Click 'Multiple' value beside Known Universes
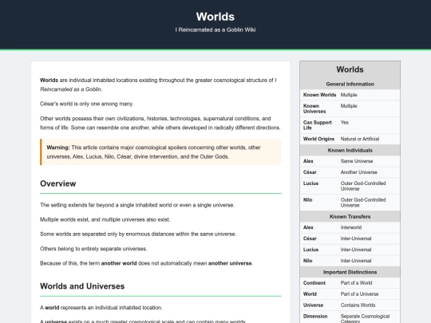 tap(349, 106)
